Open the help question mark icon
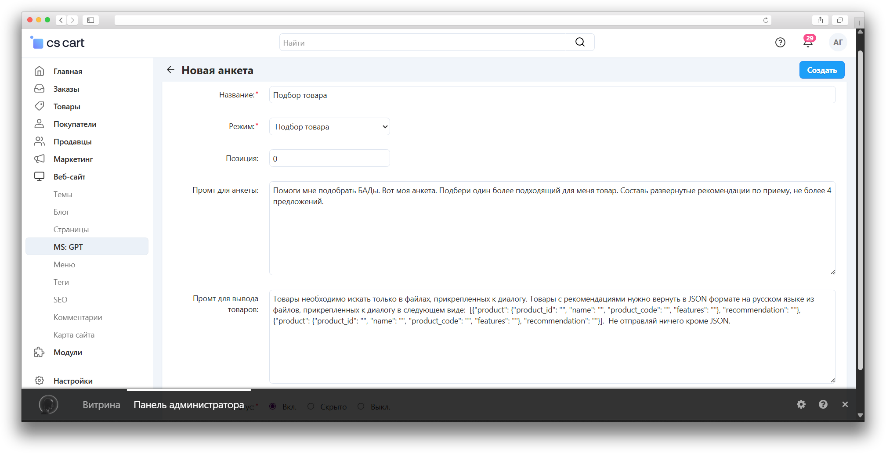 coord(780,43)
